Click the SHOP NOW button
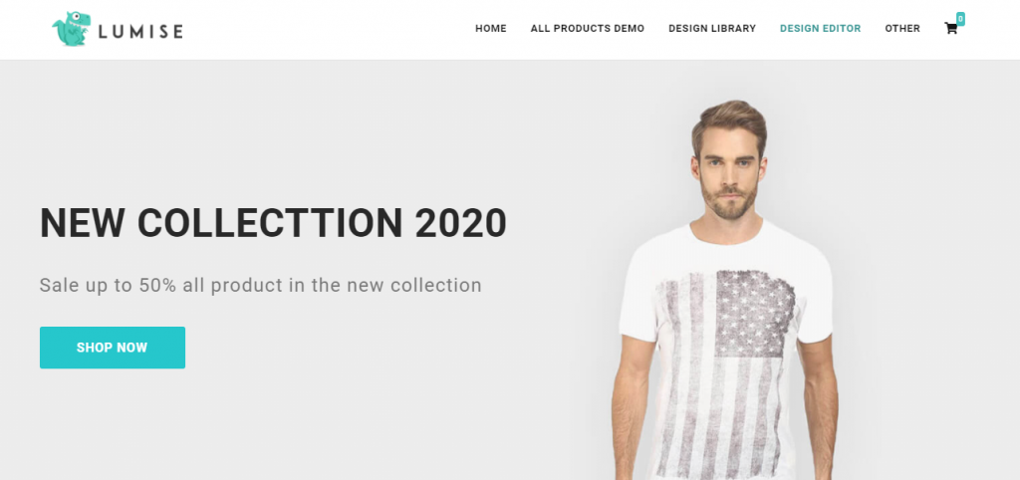 pyautogui.click(x=113, y=348)
